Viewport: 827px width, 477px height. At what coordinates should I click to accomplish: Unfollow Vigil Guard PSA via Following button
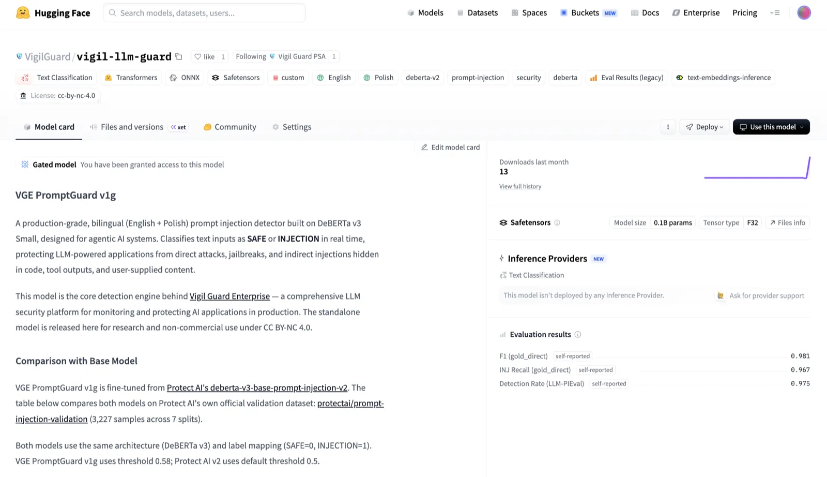click(x=250, y=56)
